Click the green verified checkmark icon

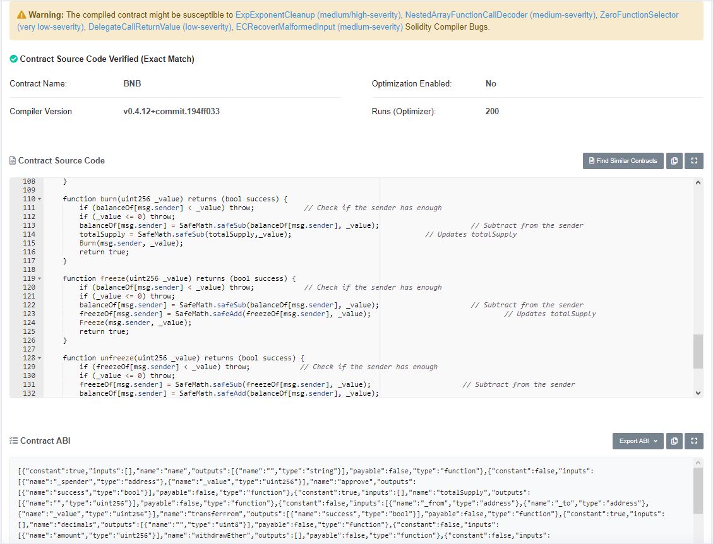[14, 59]
